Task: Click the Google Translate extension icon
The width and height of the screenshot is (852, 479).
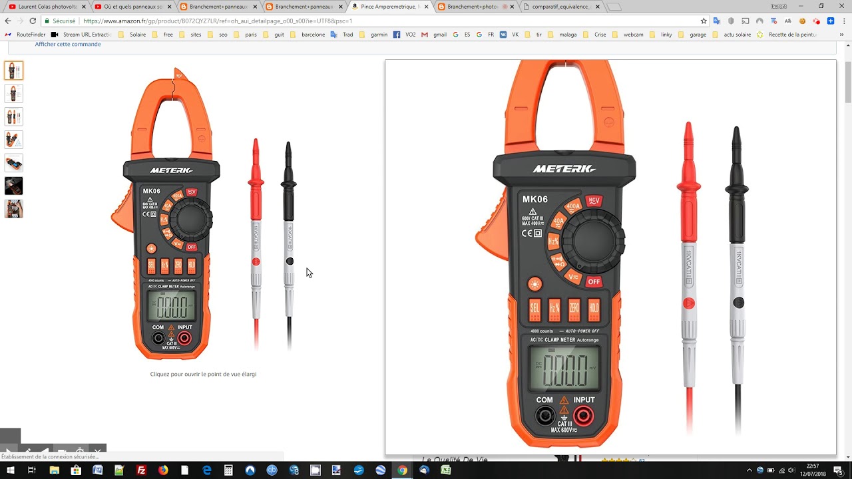Action: (716, 21)
